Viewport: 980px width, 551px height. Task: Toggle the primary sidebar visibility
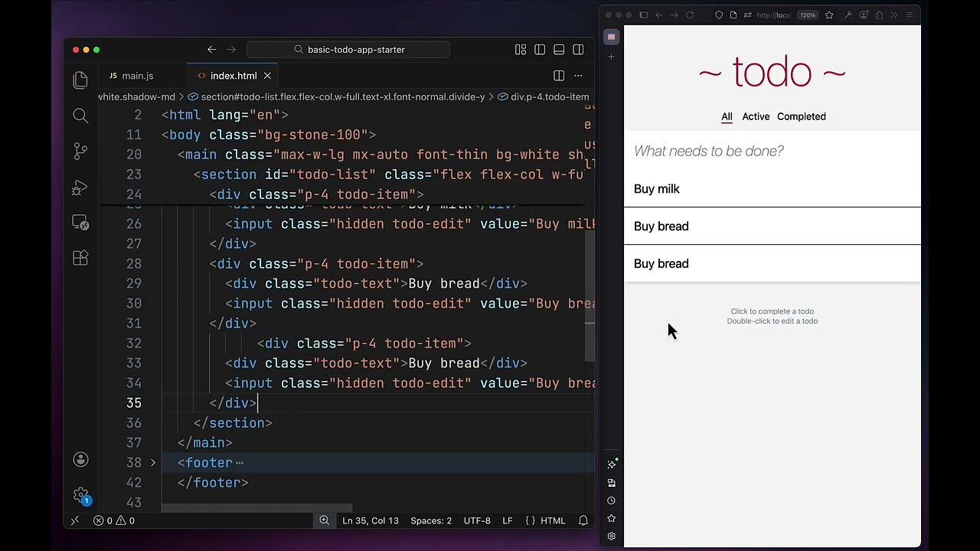coord(540,50)
